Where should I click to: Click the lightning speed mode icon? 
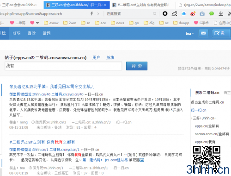[x=91, y=14]
